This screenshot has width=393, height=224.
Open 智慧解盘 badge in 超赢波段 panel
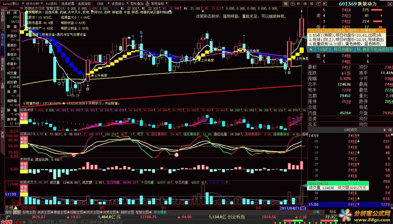pyautogui.click(x=24, y=118)
